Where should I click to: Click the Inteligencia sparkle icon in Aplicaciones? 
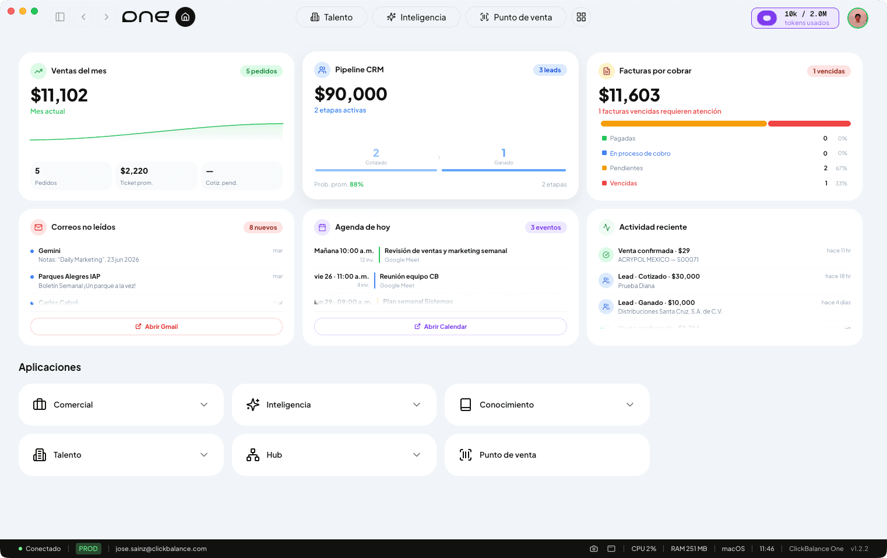tap(253, 405)
